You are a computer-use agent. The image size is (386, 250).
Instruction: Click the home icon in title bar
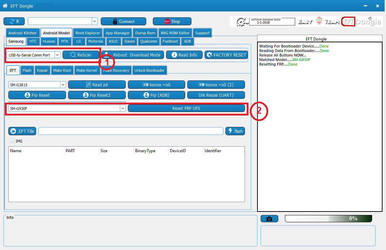tap(5, 6)
